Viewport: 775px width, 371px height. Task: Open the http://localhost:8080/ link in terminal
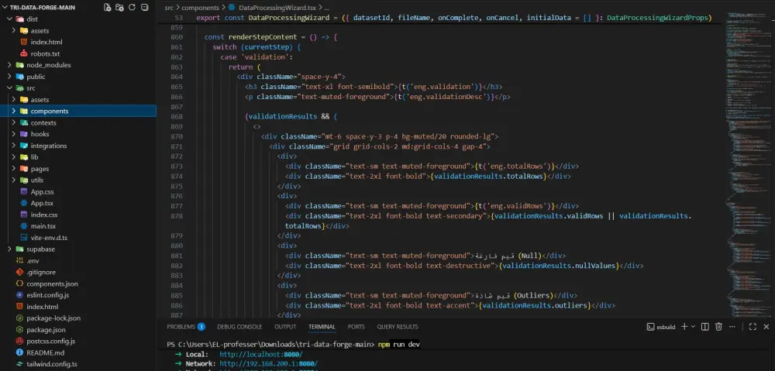(x=261, y=355)
